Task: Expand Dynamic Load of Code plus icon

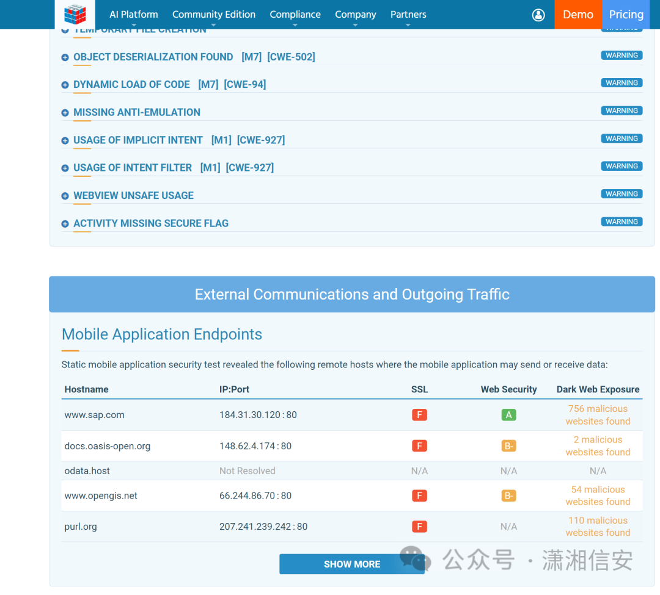Action: [65, 85]
